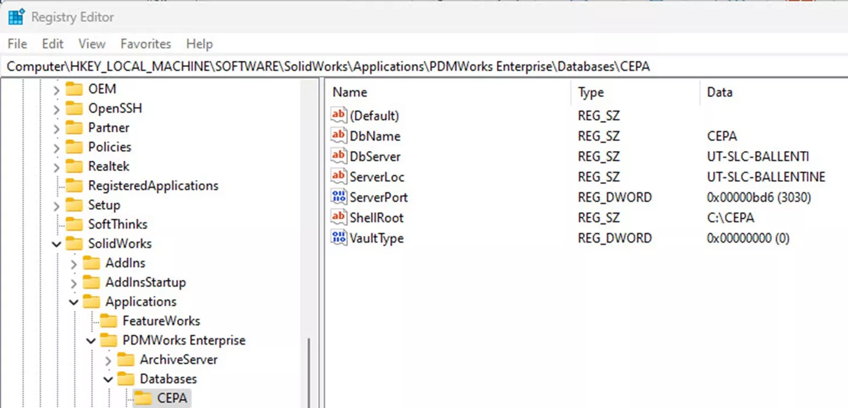Image resolution: width=848 pixels, height=408 pixels.
Task: Collapse the SolidWorks tree node
Action: pyautogui.click(x=56, y=243)
